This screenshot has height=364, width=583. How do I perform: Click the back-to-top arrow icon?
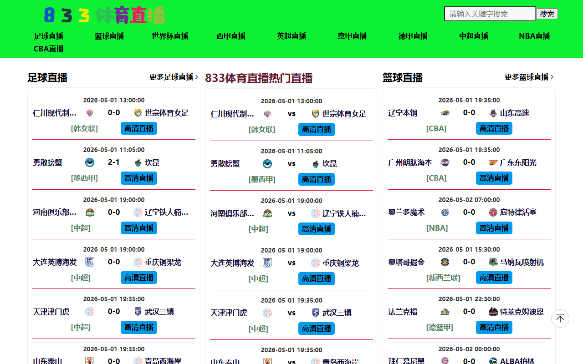(x=560, y=318)
